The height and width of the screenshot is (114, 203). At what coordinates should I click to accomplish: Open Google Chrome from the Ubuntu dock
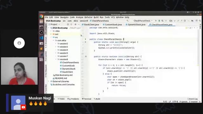pos(42,16)
